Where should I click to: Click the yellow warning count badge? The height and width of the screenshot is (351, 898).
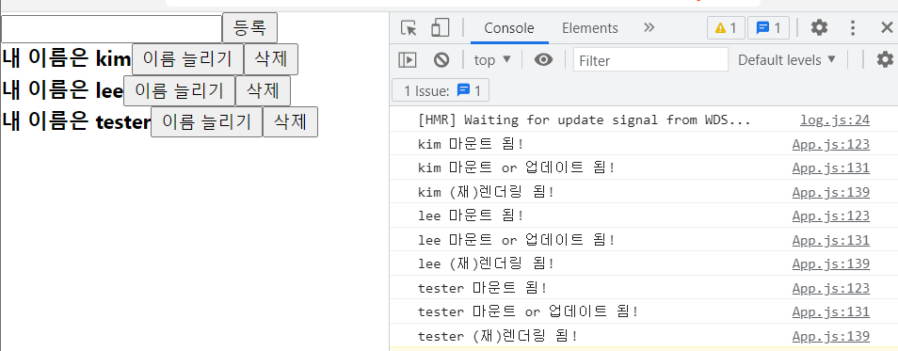coord(726,27)
